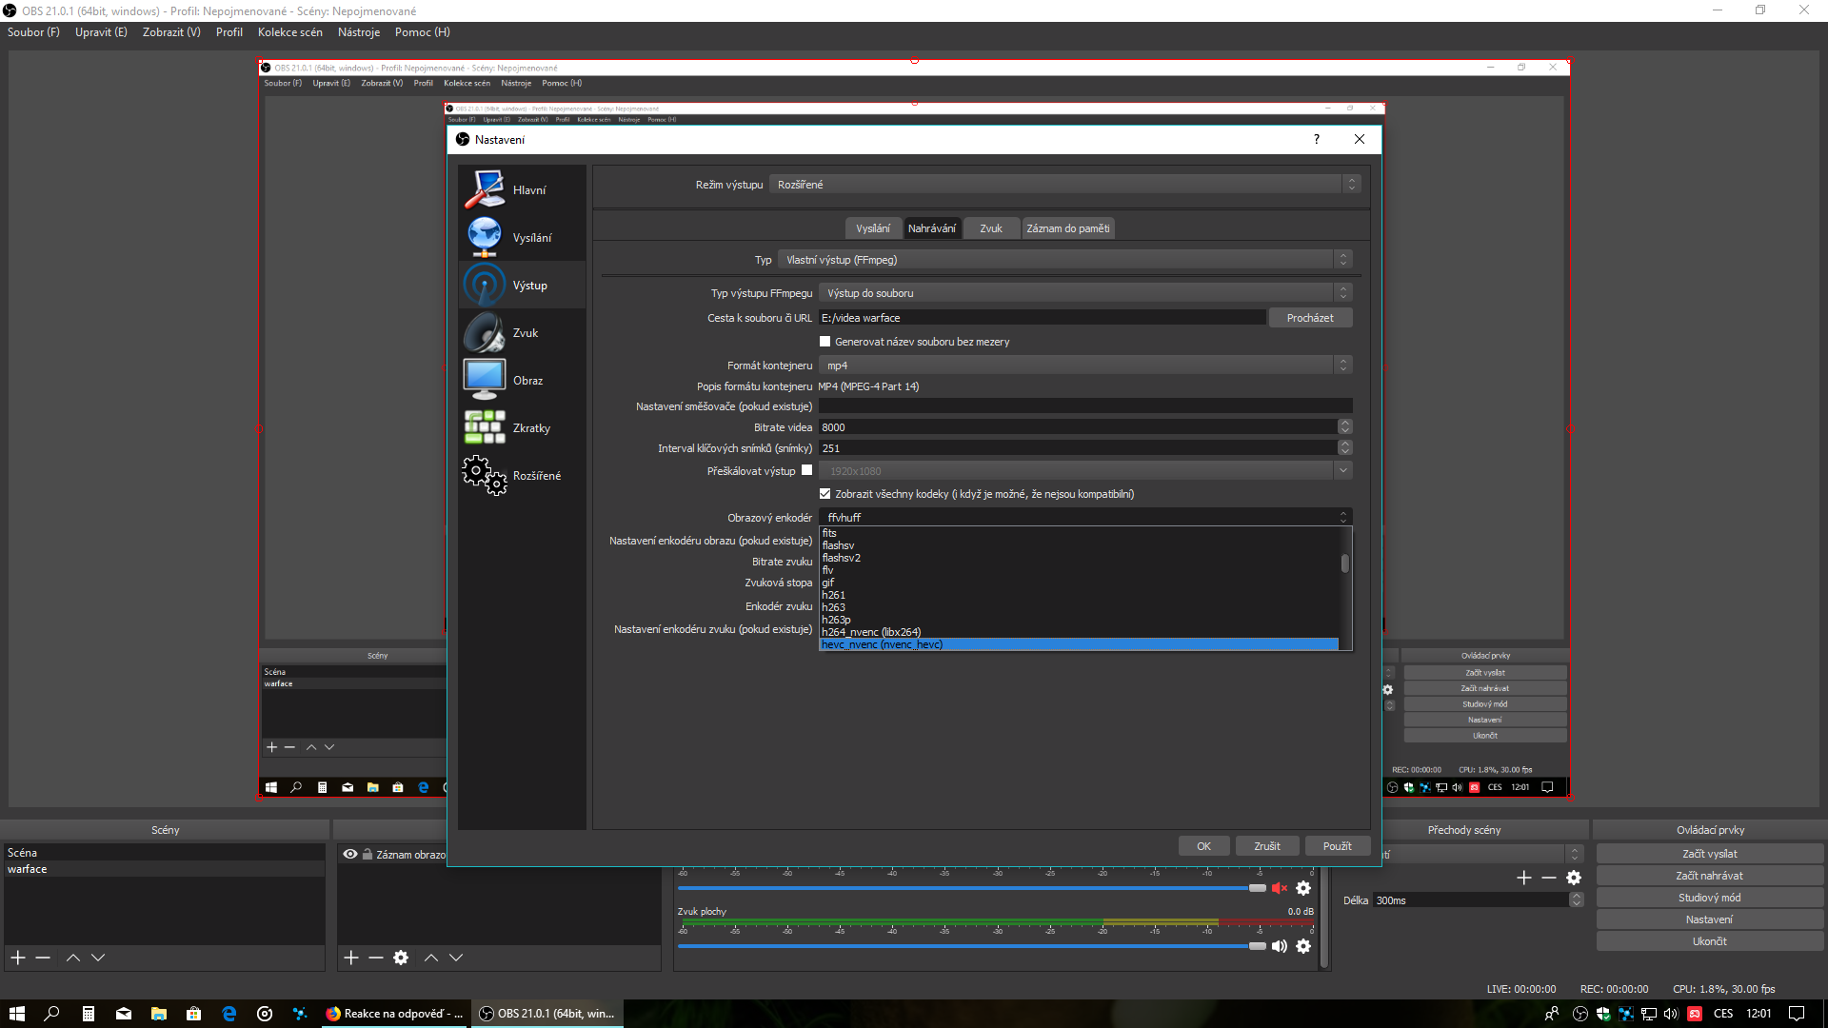Open Zvuk plochy audio settings gear
Image resolution: width=1828 pixels, height=1028 pixels.
1303,946
